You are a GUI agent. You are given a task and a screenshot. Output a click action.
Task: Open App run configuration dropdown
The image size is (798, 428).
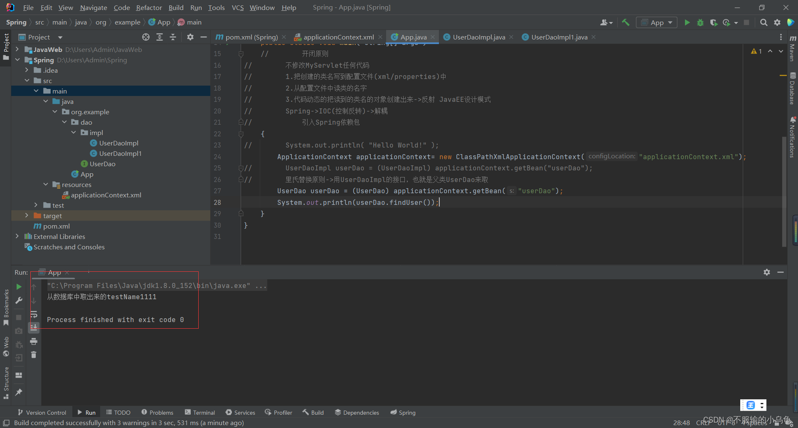657,22
